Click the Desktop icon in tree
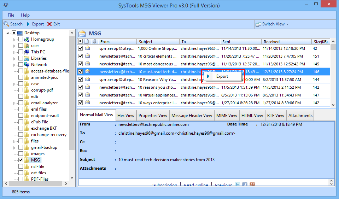Image resolution: width=339 pixels, height=199 pixels. pyautogui.click(x=20, y=33)
